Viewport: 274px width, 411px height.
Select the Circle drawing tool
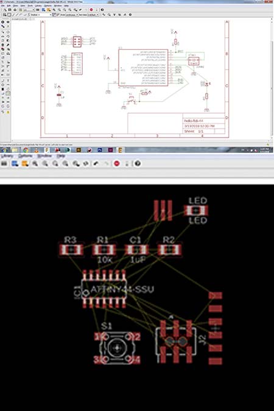[x=2, y=85]
